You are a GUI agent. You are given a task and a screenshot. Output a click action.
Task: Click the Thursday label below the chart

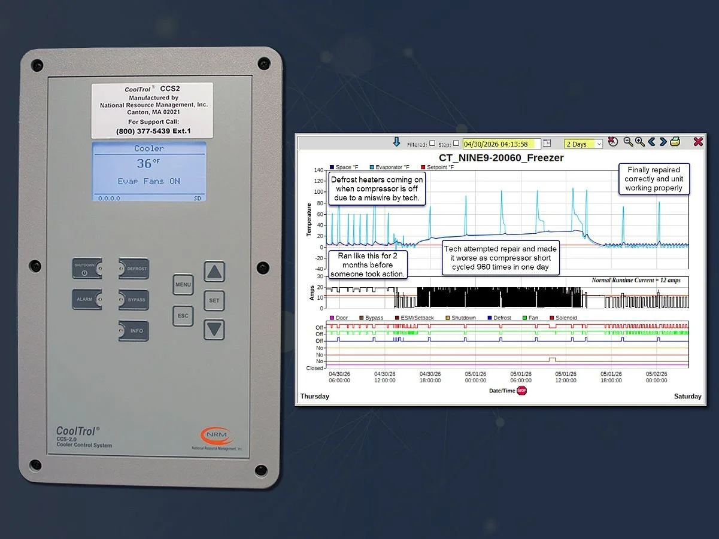(314, 397)
